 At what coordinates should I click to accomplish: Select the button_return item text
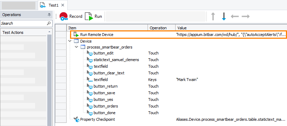pos(105,86)
